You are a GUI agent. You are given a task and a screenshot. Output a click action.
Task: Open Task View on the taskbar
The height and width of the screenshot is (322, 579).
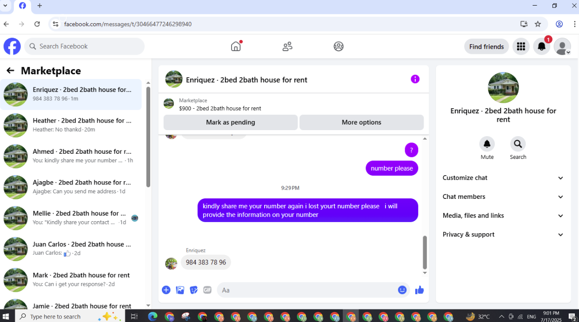click(134, 316)
